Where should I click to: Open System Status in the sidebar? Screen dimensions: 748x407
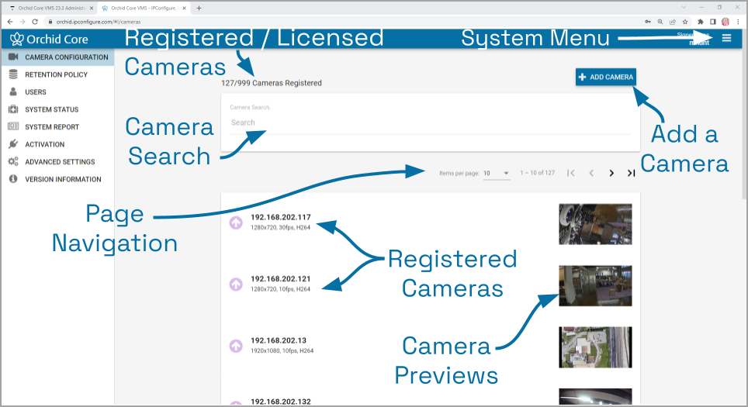[x=57, y=109]
